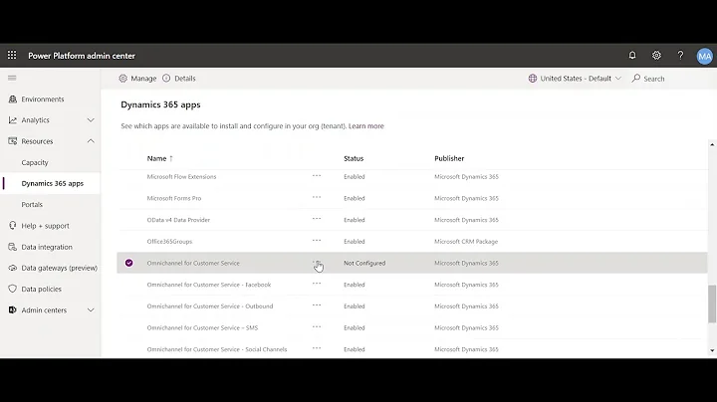Click the Not Configured status cell

(364, 263)
